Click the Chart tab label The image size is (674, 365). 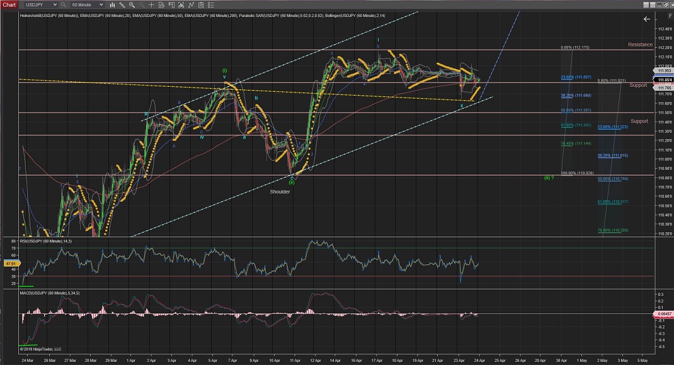[9, 4]
